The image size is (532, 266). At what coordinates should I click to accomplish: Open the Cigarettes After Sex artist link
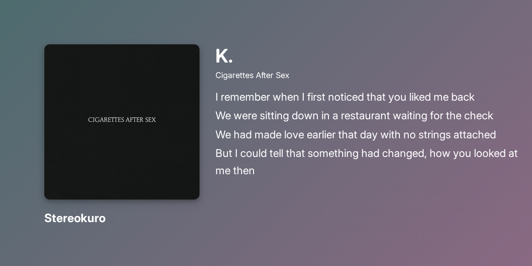(x=252, y=75)
